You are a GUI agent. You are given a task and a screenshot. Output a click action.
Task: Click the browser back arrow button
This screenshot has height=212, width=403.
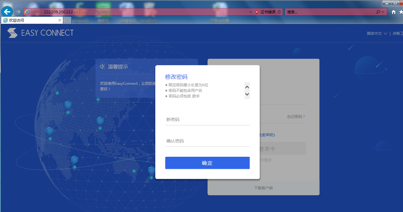7,12
